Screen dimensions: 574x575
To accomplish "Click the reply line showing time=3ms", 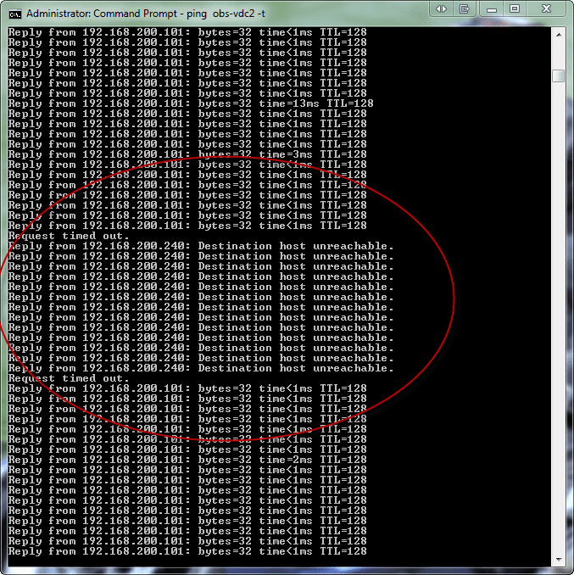I will [187, 154].
